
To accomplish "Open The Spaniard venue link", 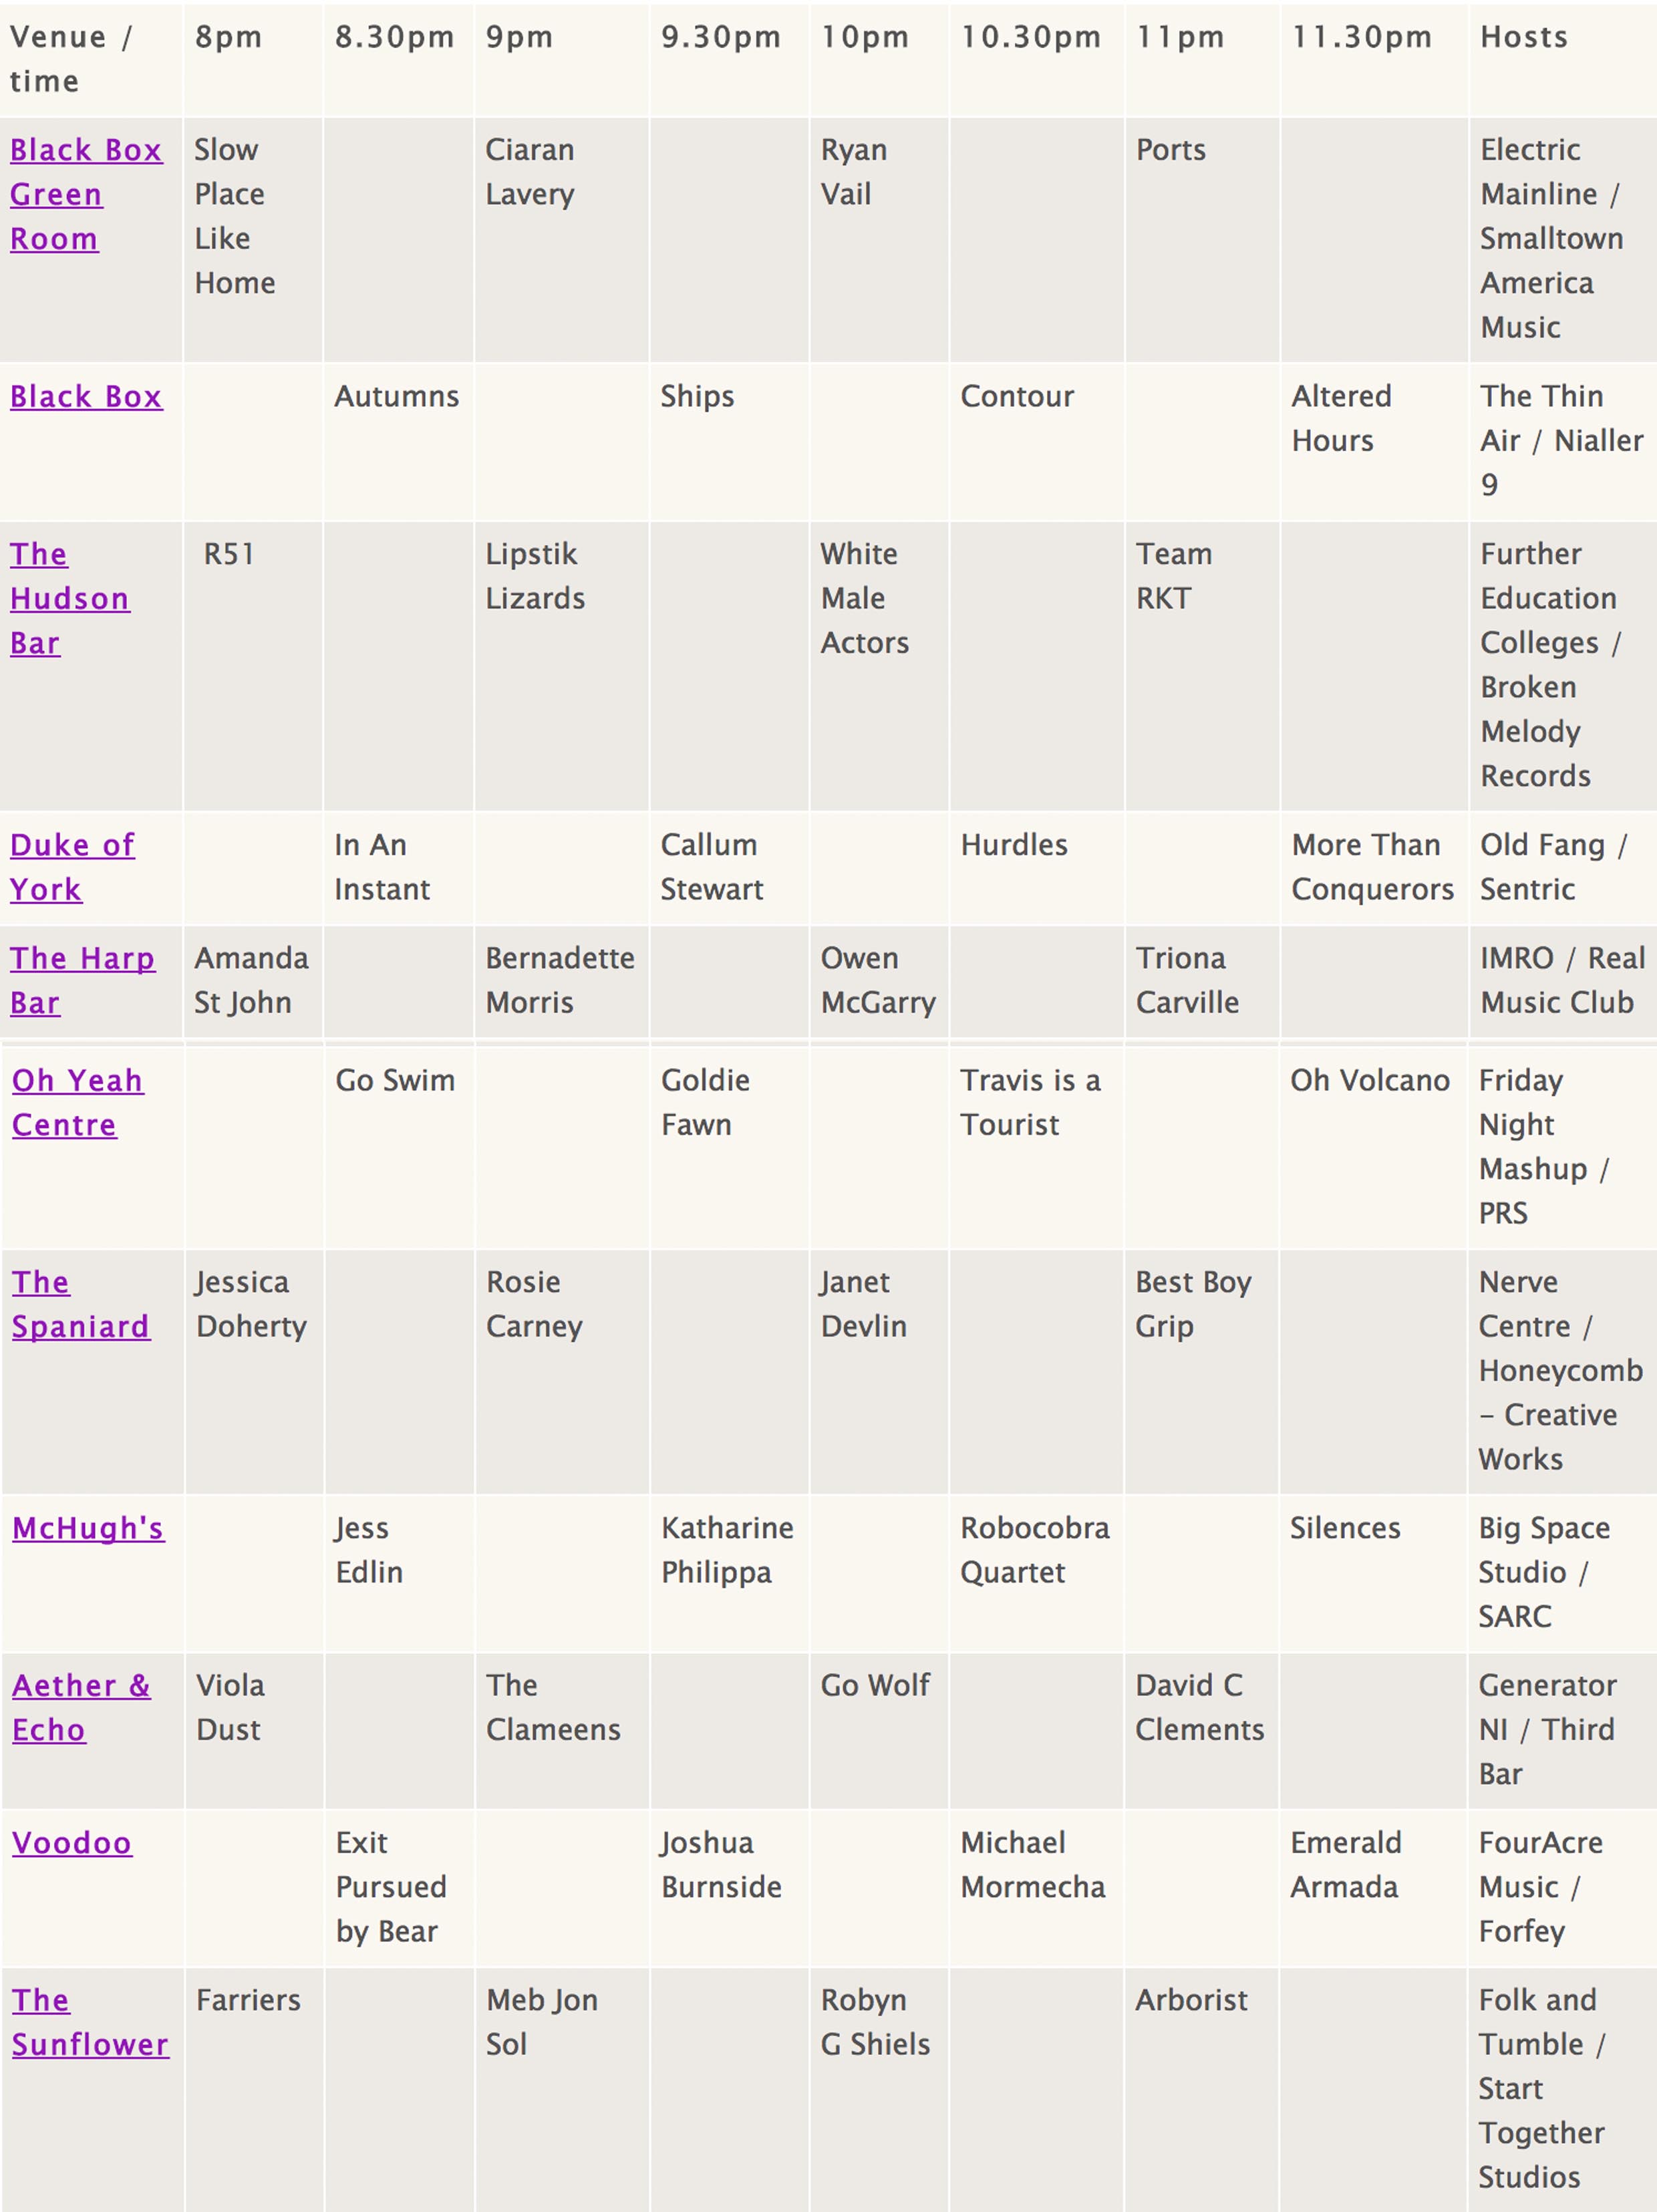I will 80,1304.
